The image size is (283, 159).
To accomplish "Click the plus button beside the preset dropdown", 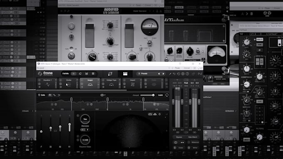I will pos(173,68).
